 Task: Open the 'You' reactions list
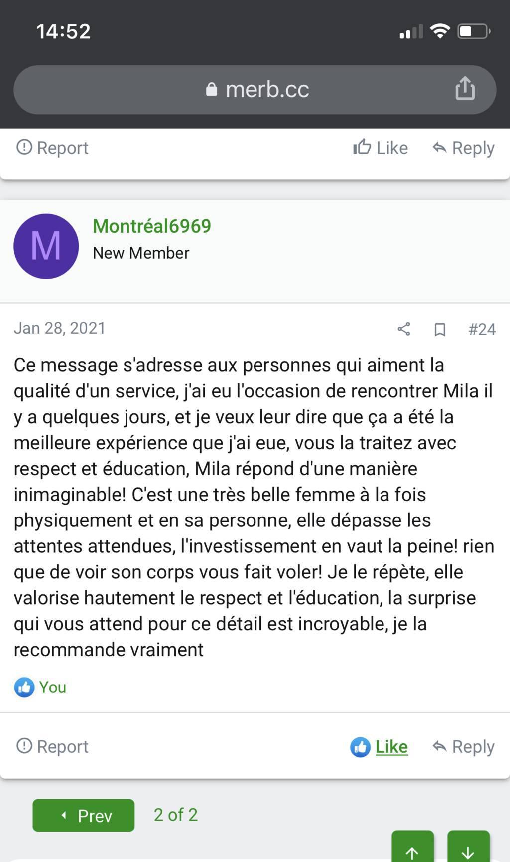(52, 687)
